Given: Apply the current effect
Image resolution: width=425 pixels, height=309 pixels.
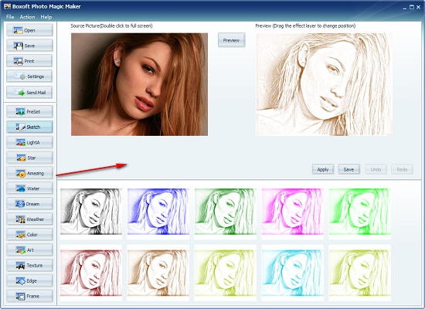Looking at the screenshot, I should [323, 169].
